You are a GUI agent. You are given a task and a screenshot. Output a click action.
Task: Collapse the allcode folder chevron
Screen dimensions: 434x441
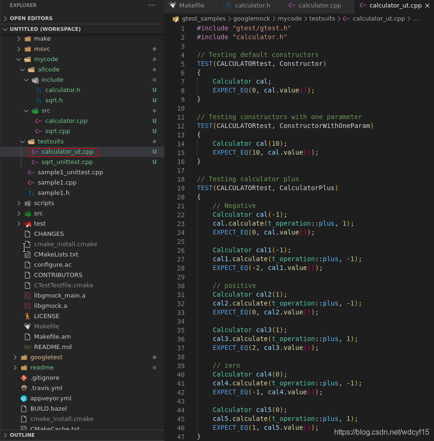click(x=22, y=70)
